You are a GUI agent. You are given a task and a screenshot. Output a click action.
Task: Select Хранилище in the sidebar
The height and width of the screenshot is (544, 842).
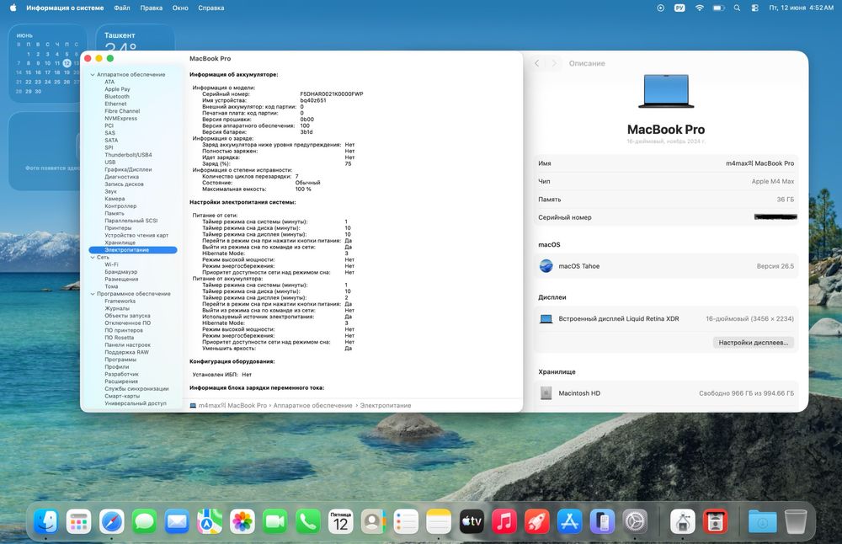pos(120,243)
